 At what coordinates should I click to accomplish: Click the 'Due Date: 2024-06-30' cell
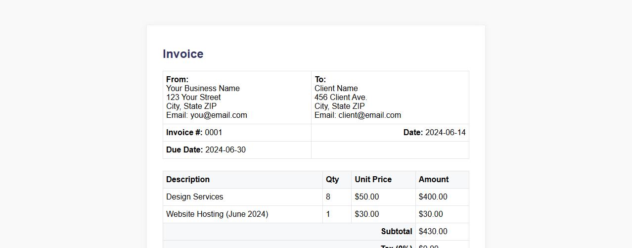coord(237,150)
